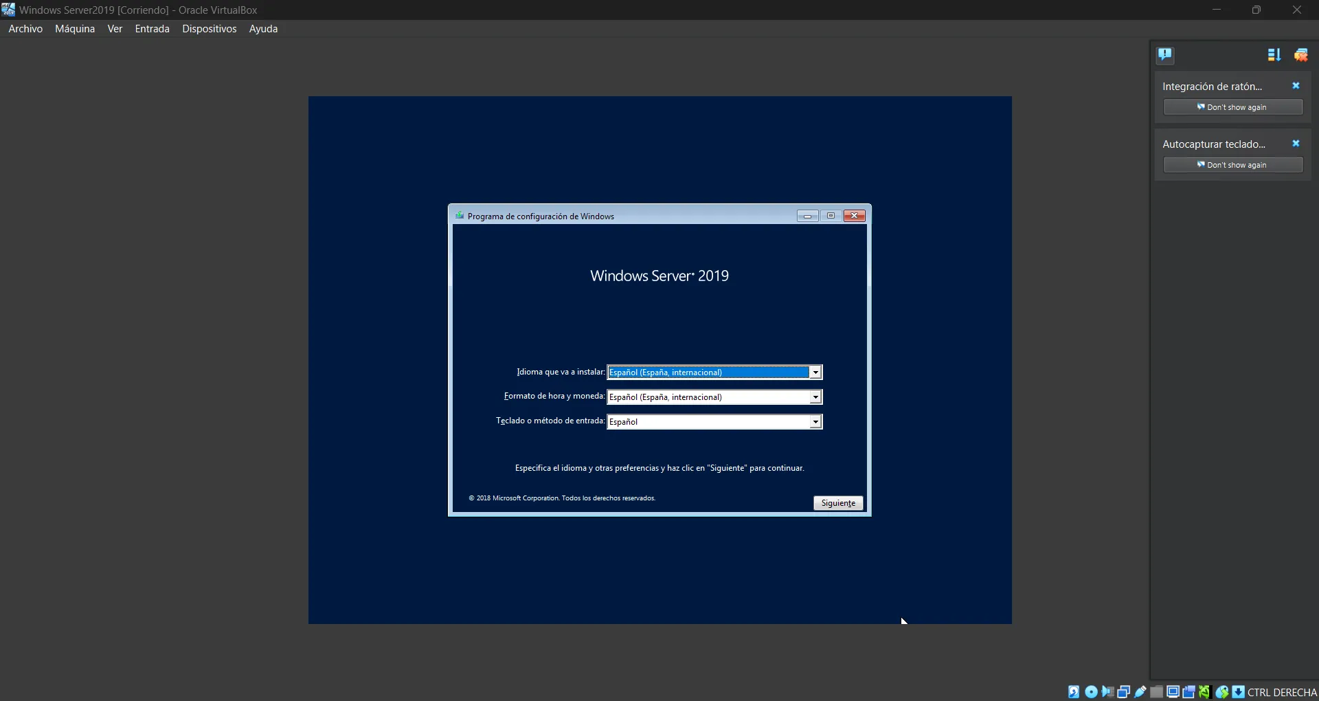The height and width of the screenshot is (701, 1319).
Task: Expand the 'Teclado o método de entrada' dropdown
Action: tap(815, 422)
